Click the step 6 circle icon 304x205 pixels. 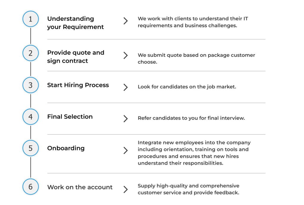(31, 187)
